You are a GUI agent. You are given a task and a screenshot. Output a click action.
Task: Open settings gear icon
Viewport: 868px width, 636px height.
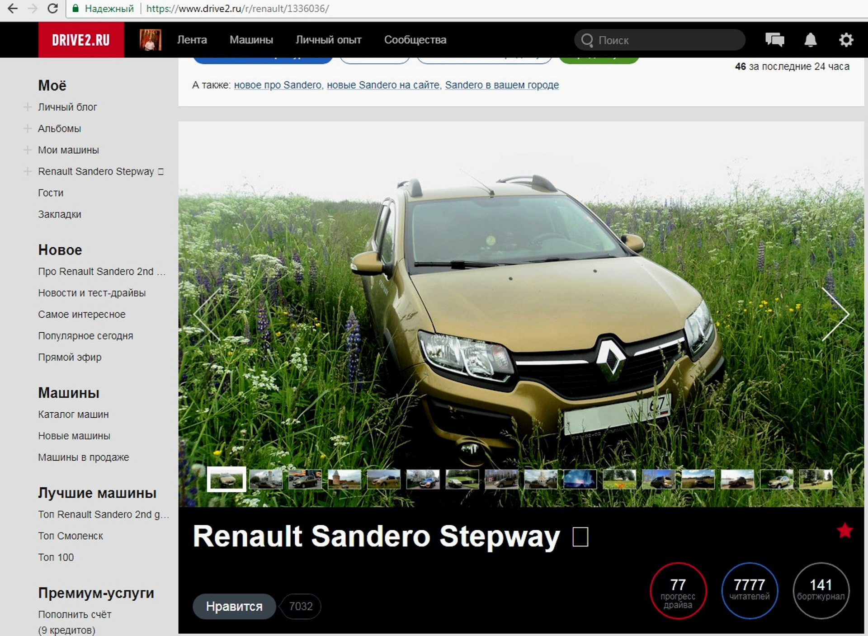tap(846, 40)
